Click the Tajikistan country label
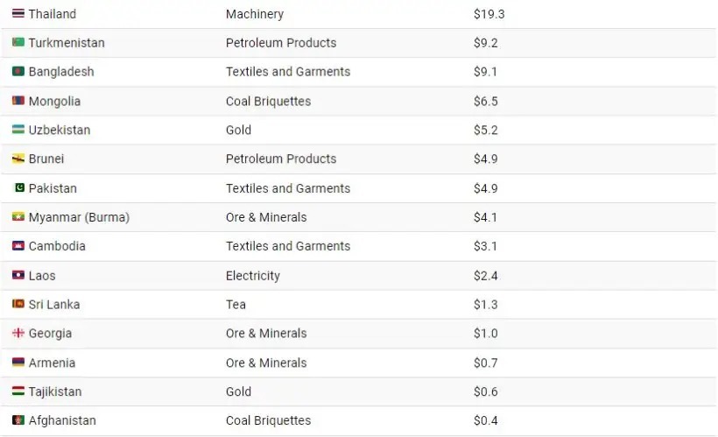Image resolution: width=718 pixels, height=437 pixels. pyautogui.click(x=55, y=391)
